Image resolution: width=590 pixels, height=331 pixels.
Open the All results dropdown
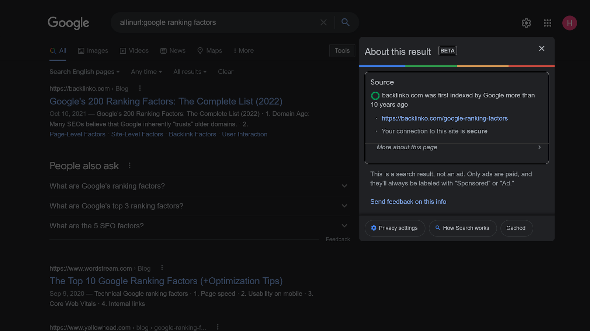pyautogui.click(x=190, y=72)
